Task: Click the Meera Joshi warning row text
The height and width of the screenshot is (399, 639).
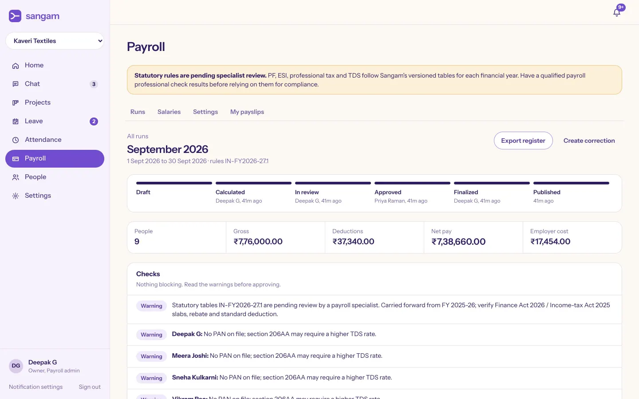Action: pos(277,356)
